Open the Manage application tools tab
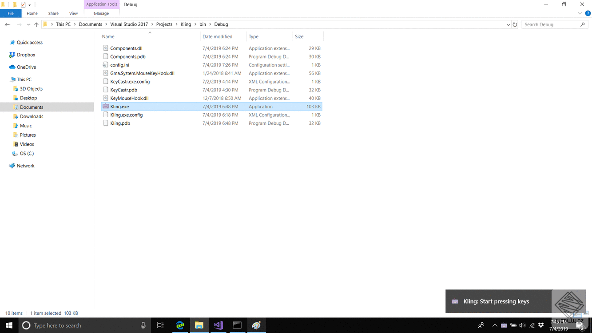592x333 pixels. [x=101, y=13]
